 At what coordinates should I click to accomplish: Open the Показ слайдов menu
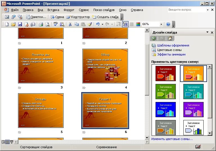click(x=104, y=10)
